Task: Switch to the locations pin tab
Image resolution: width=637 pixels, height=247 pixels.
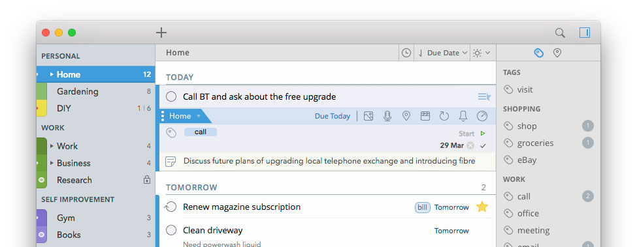Action: (557, 53)
